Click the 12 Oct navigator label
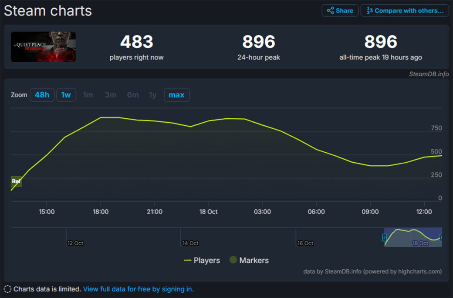Viewport: 453px width, 298px height. point(75,243)
